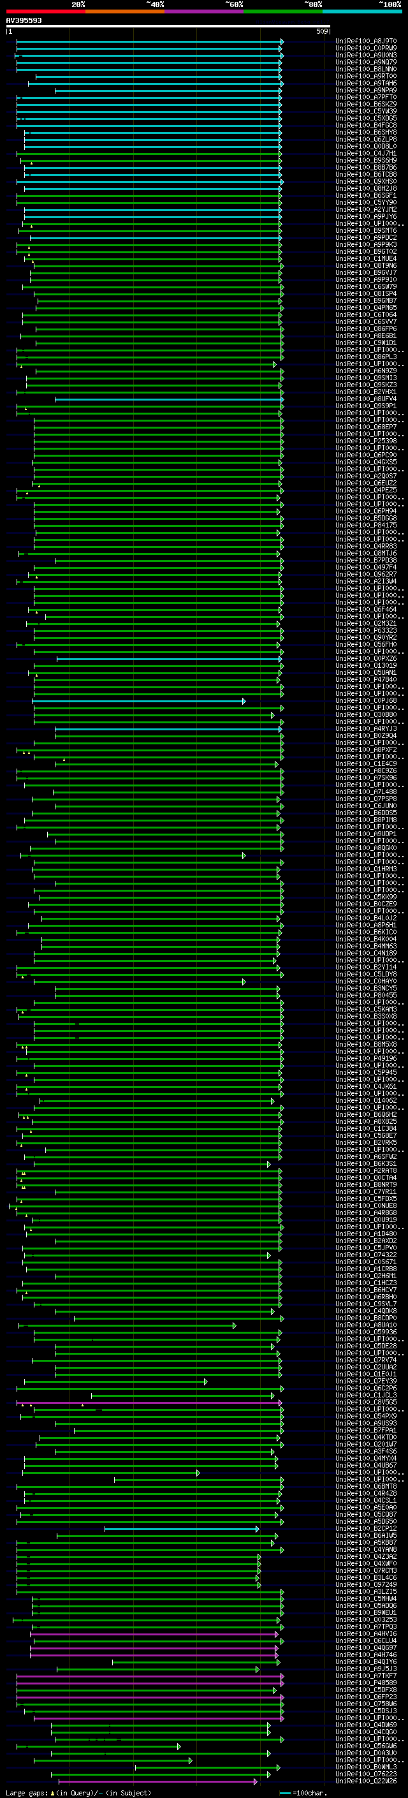Screen dimensions: 408x1798
Task: Select hit label UniRef100_P48589
Action: click(x=365, y=1682)
